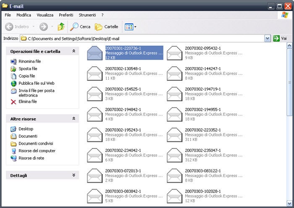Click the Vai go button
294x208 pixels.
pyautogui.click(x=280, y=39)
